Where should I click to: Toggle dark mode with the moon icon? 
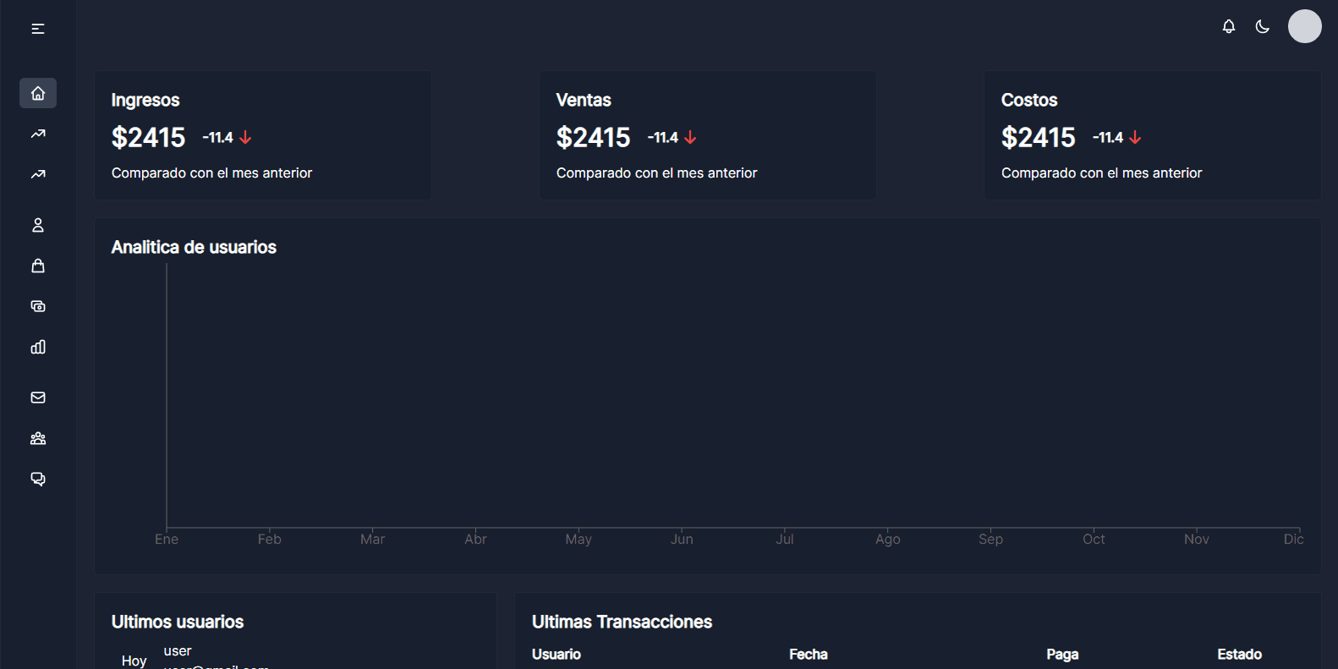pyautogui.click(x=1263, y=26)
